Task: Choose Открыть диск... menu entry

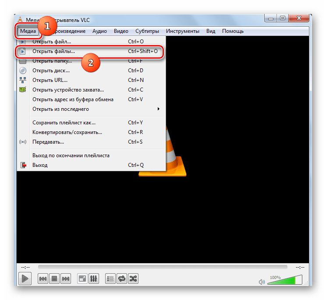Action: coord(91,71)
